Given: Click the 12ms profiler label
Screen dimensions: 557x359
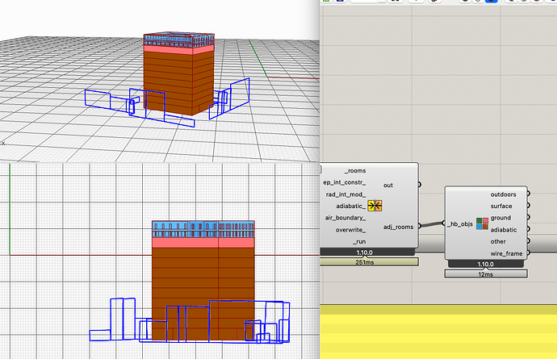Looking at the screenshot, I should click(x=486, y=273).
